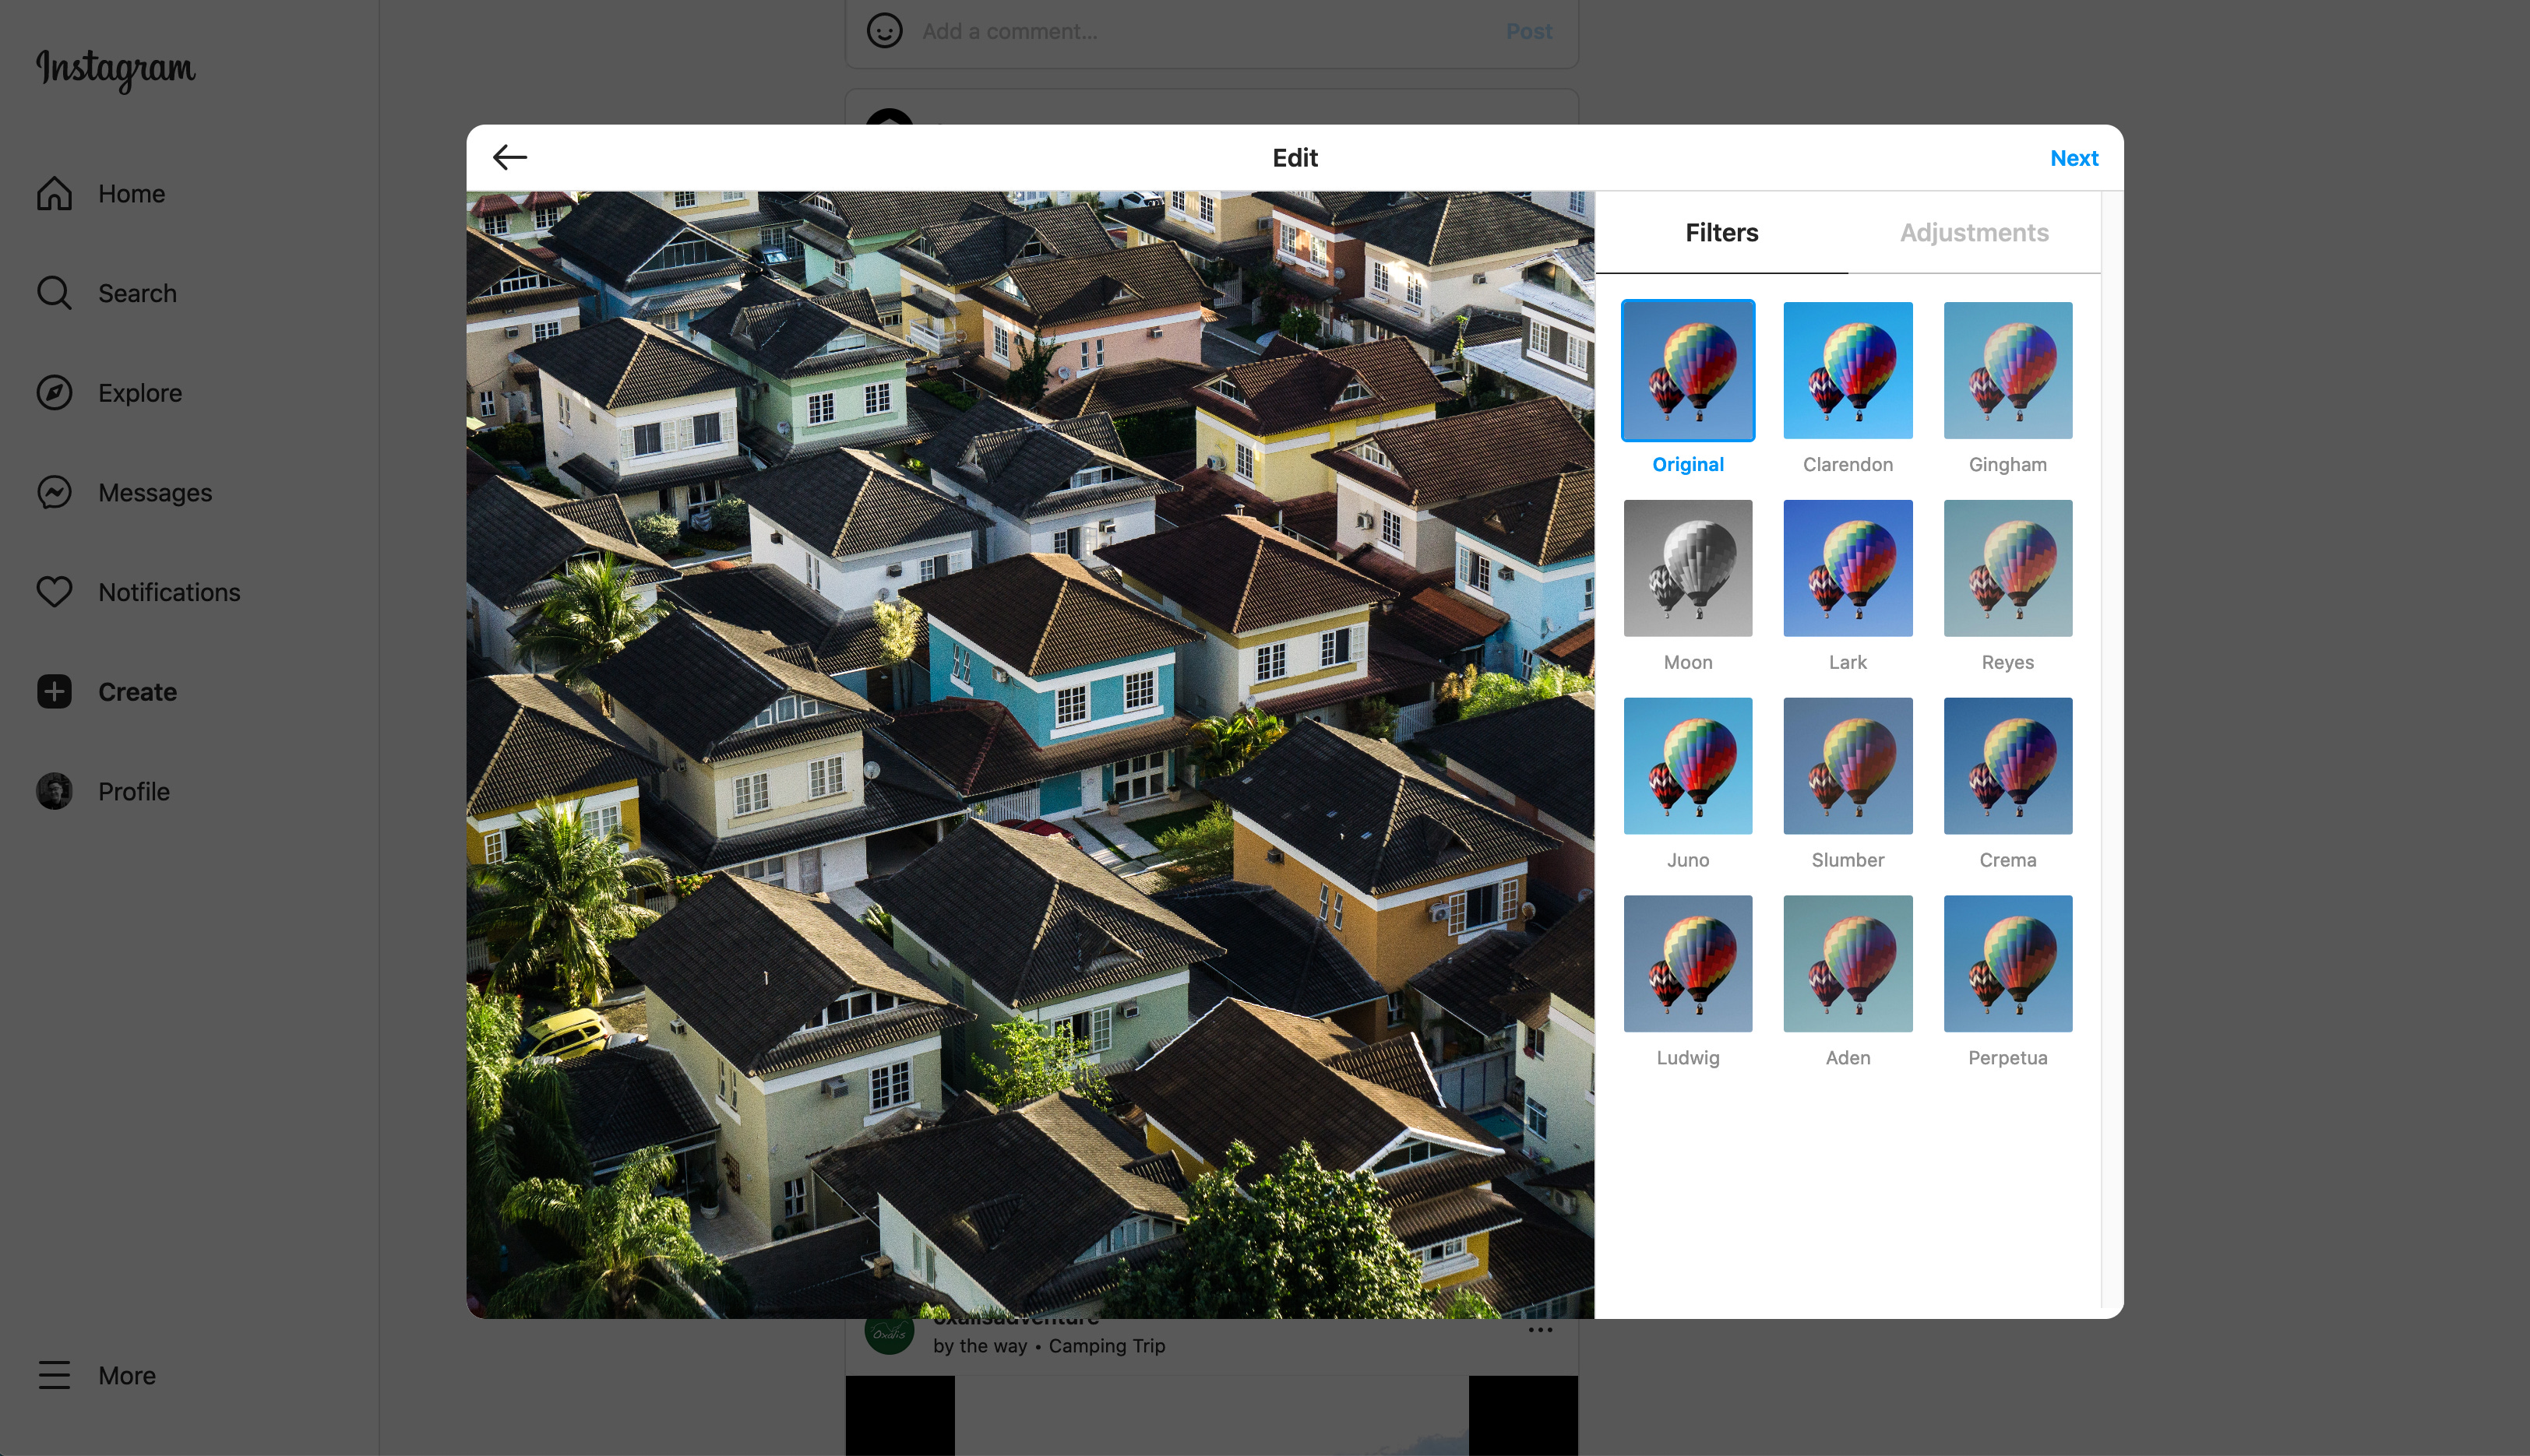Click the Original filter label

1686,464
